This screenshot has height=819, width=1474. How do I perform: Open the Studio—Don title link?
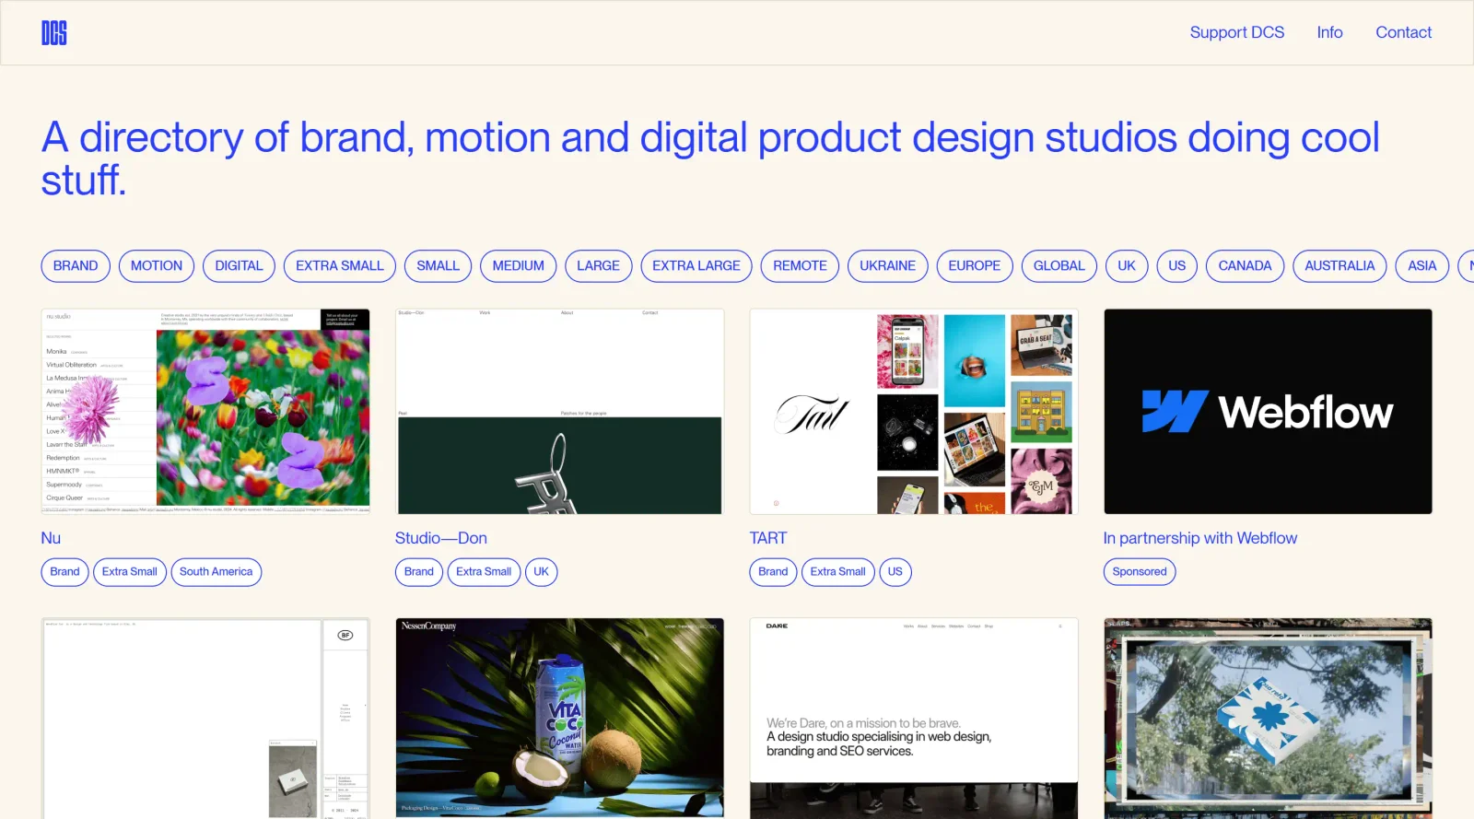click(x=441, y=538)
